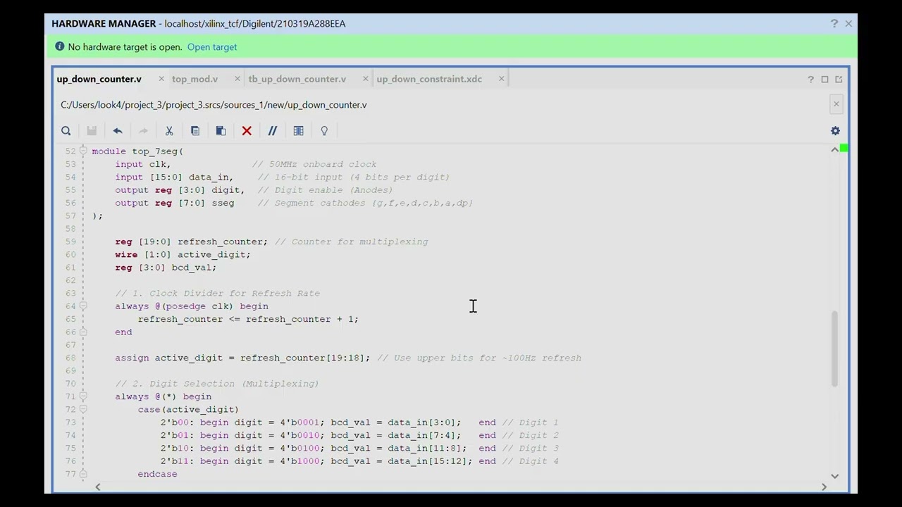Switch to the top_mod.v tab
Viewport: 902px width, 507px height.
194,79
